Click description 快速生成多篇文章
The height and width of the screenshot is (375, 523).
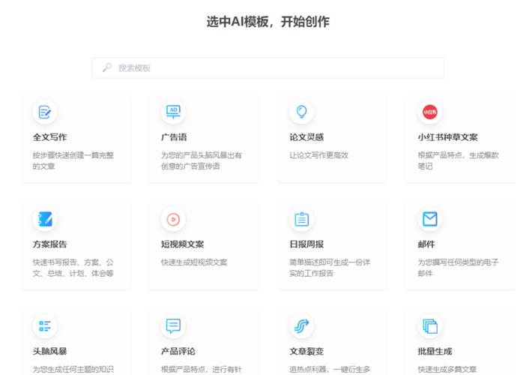(447, 369)
